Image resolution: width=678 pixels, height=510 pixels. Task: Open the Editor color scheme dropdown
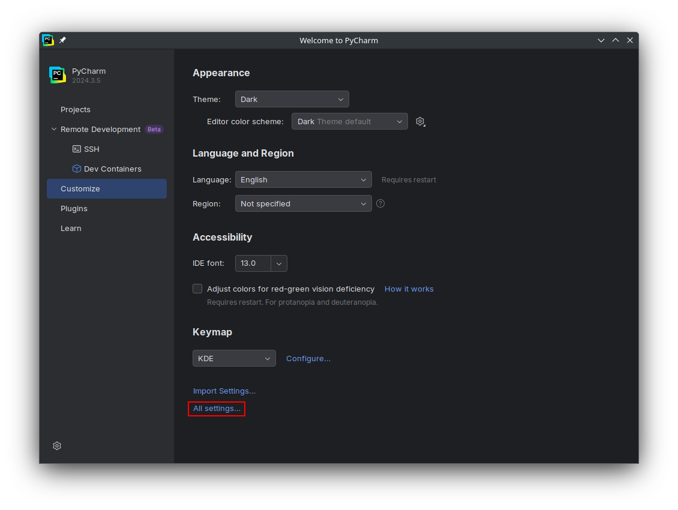tap(349, 121)
